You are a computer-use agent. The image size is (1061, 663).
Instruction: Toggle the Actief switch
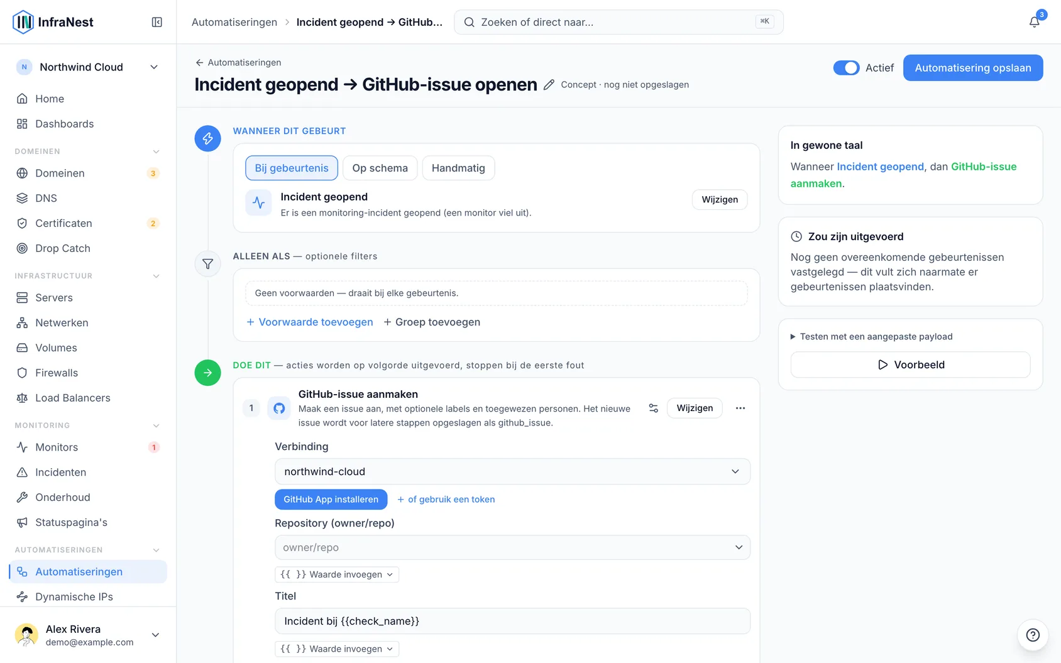click(846, 68)
